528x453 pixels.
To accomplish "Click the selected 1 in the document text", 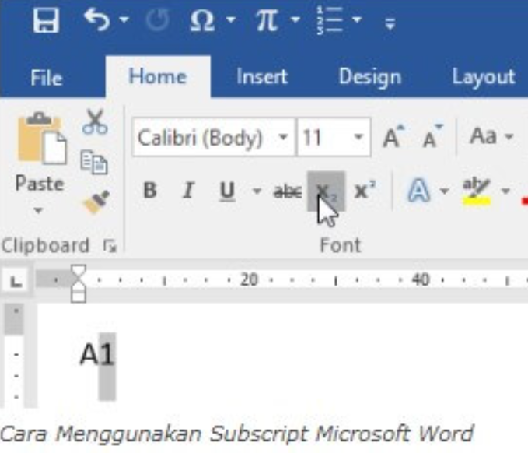I will (x=107, y=355).
